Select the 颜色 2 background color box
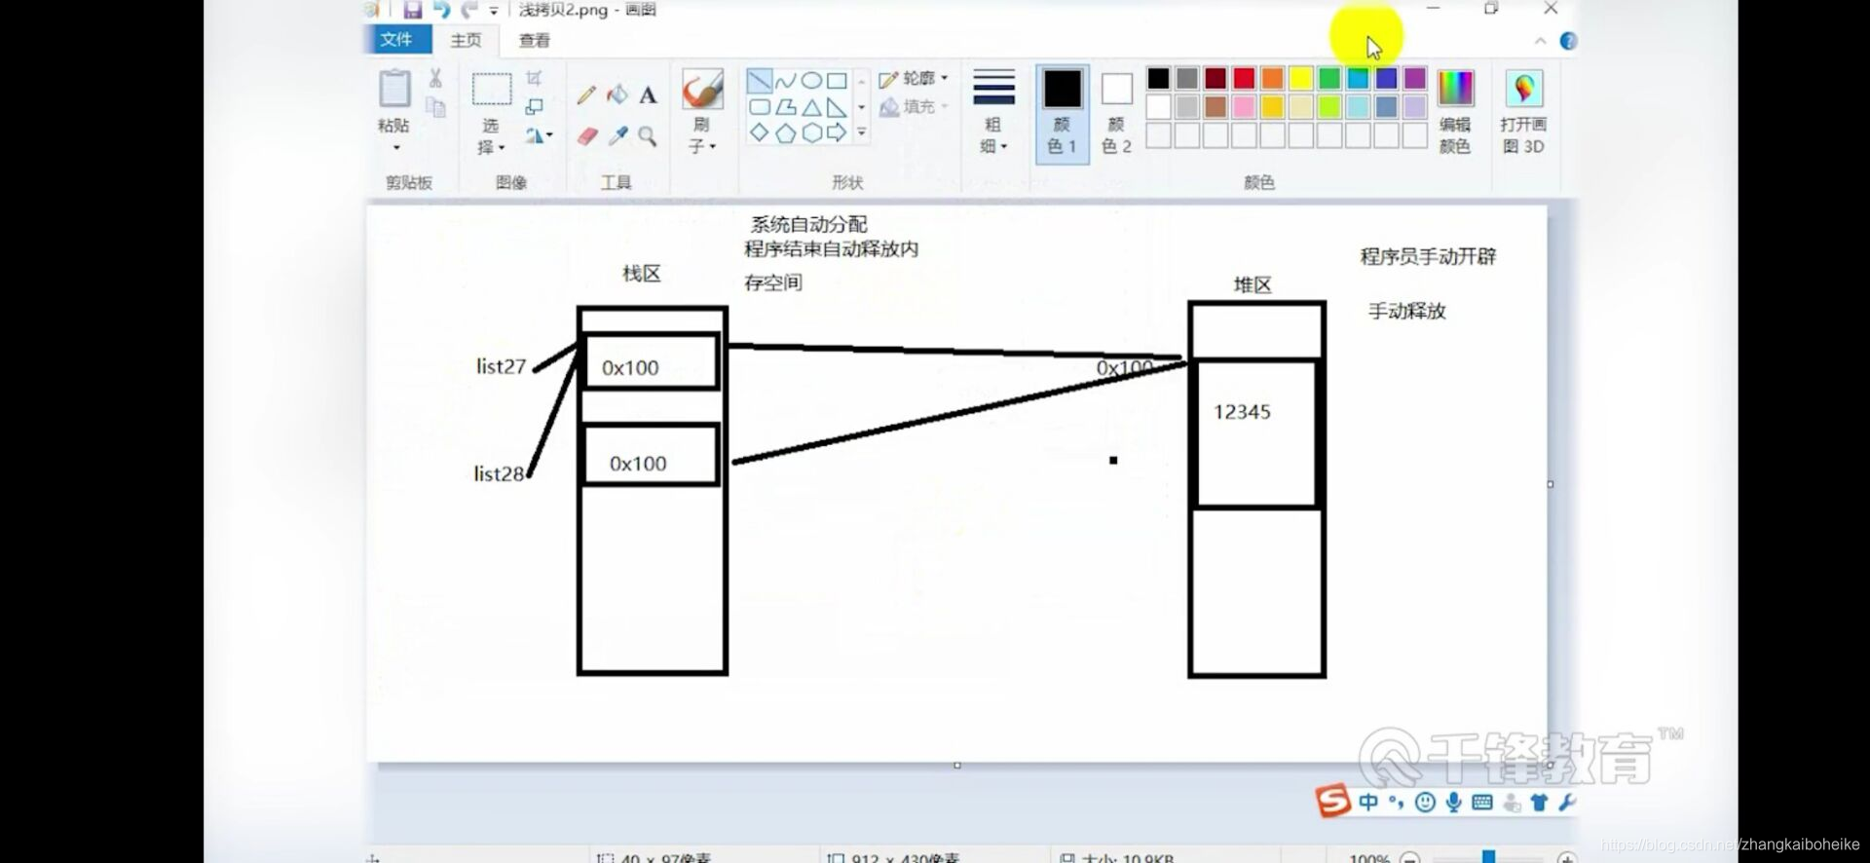Screen dimensions: 1870x863 tap(1116, 114)
